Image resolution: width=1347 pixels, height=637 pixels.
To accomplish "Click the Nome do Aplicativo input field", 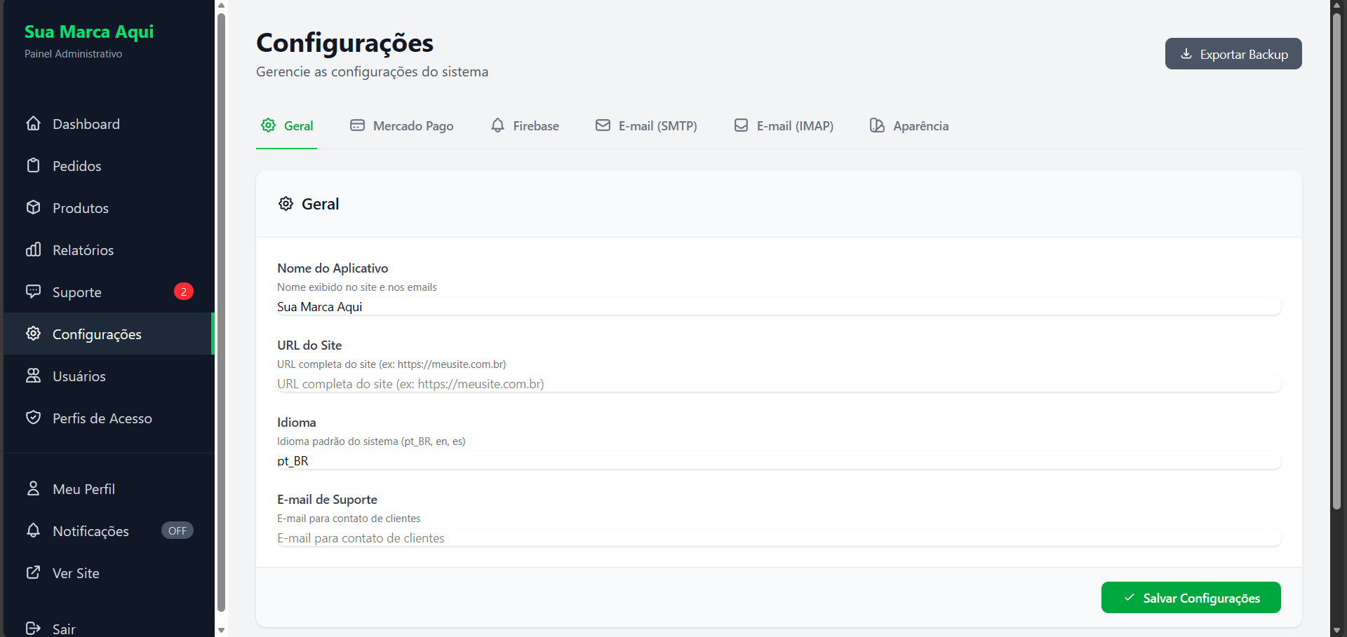I will coord(779,307).
